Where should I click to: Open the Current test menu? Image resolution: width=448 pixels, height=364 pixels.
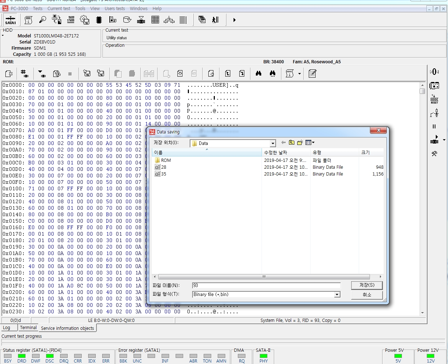click(x=59, y=9)
